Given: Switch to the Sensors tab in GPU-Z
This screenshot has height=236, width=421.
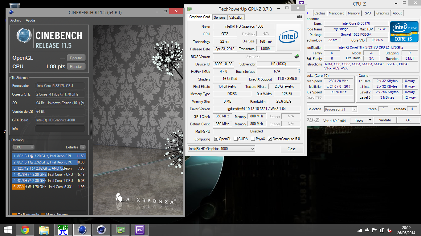Looking at the screenshot, I should 219,18.
